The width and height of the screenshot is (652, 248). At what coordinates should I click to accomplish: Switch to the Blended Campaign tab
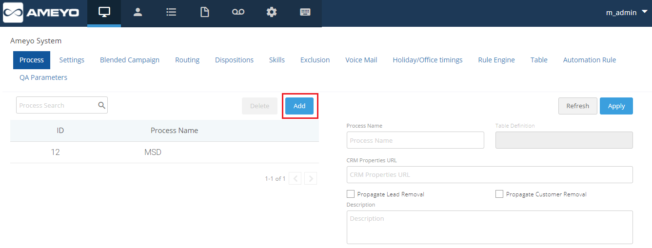click(x=130, y=60)
